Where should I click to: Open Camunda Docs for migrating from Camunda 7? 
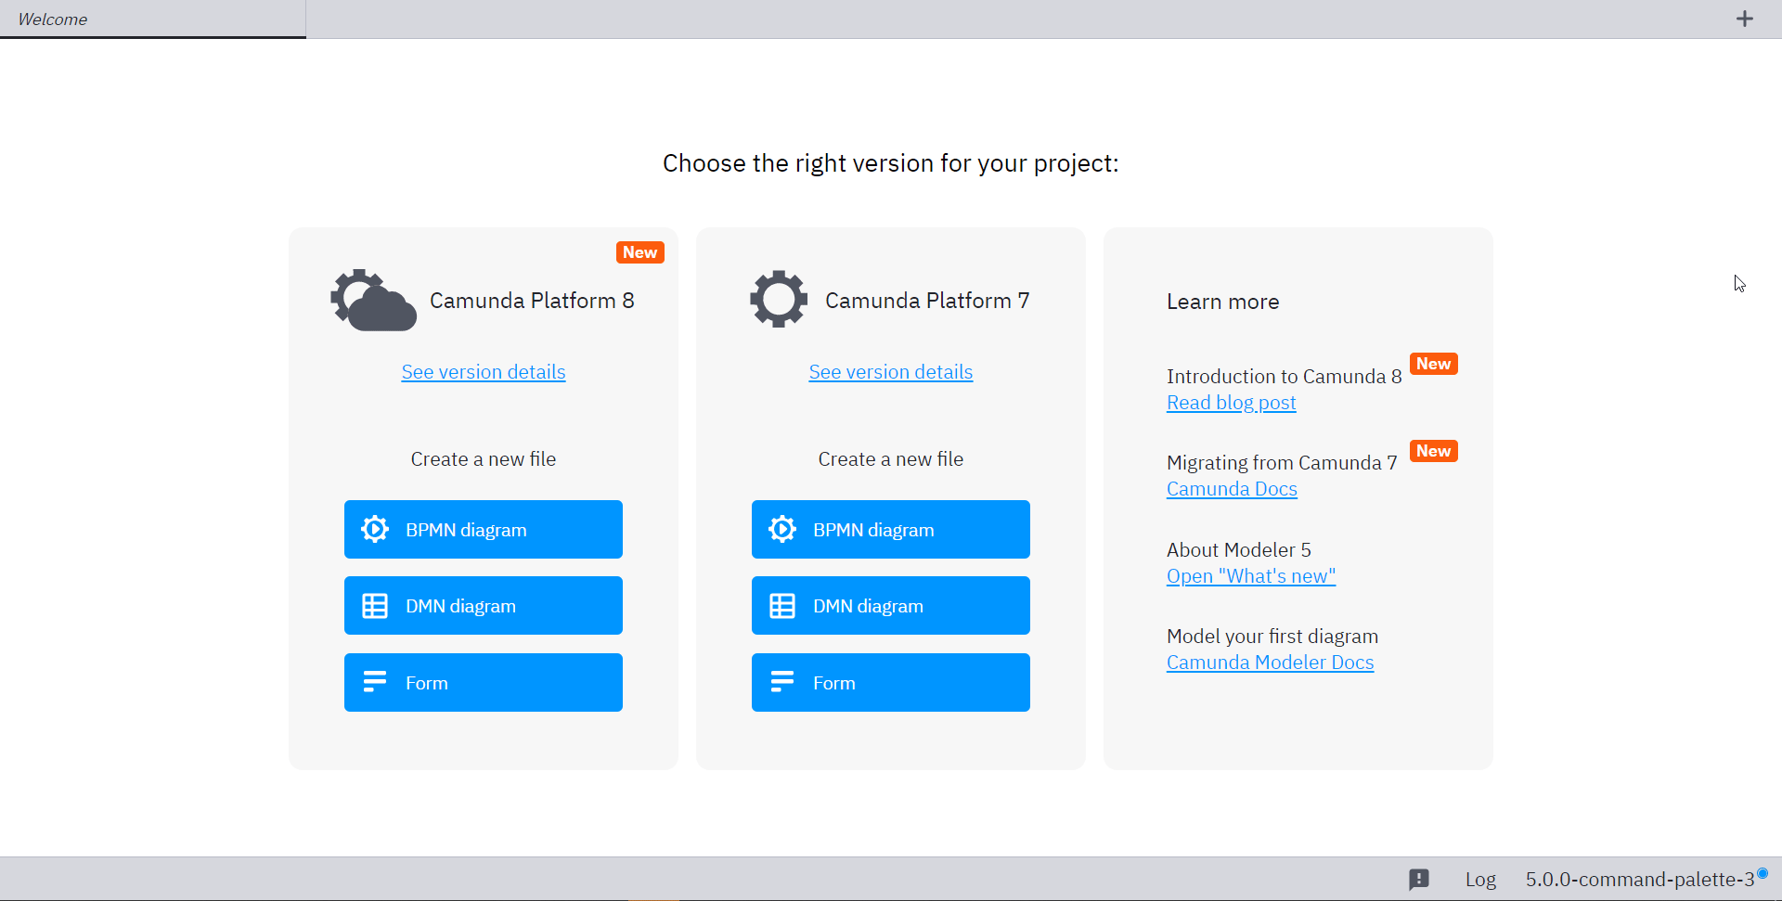click(1231, 489)
